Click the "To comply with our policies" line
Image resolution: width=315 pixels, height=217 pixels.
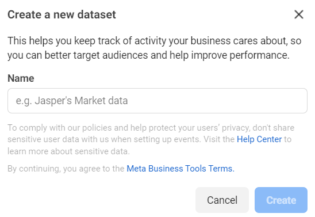coord(151,128)
